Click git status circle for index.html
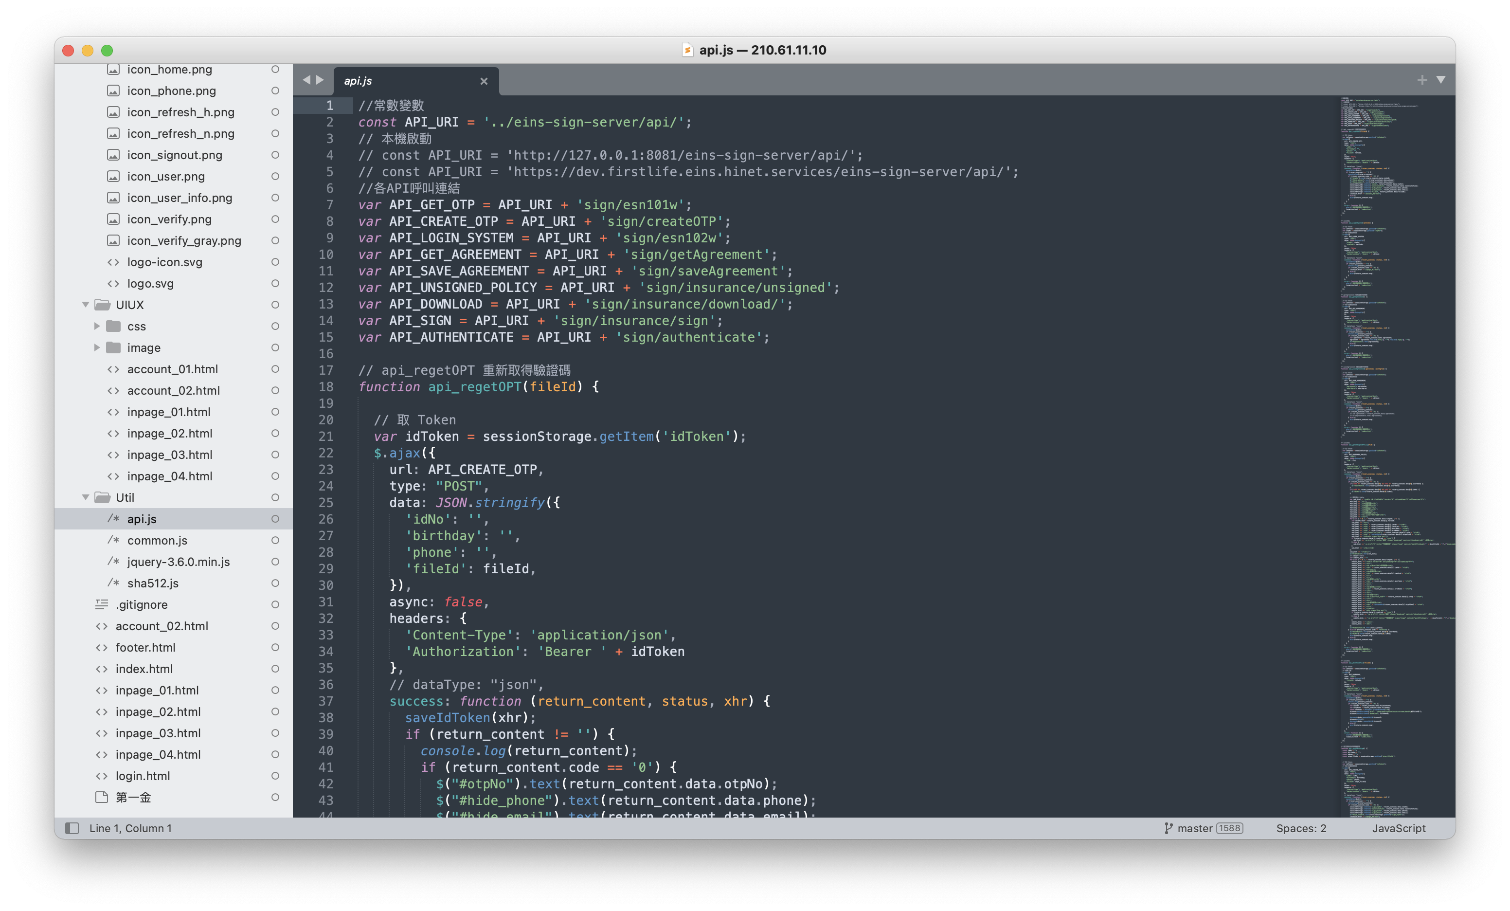 (x=275, y=669)
